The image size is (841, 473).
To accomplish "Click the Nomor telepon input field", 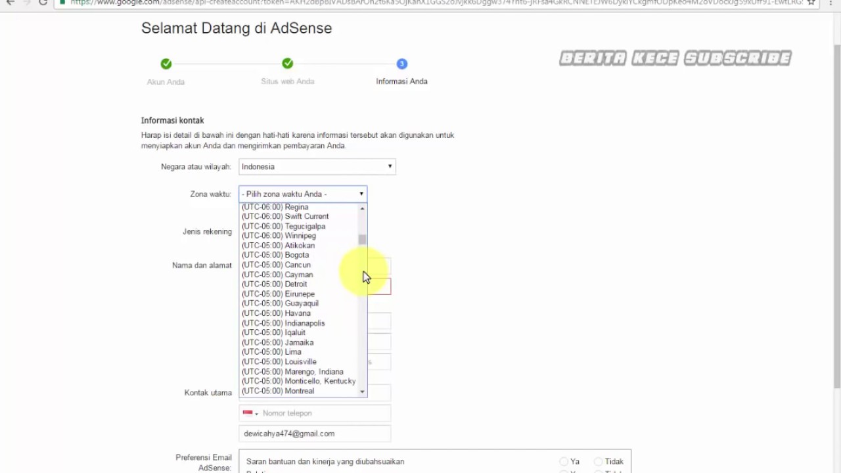I will pyautogui.click(x=325, y=413).
